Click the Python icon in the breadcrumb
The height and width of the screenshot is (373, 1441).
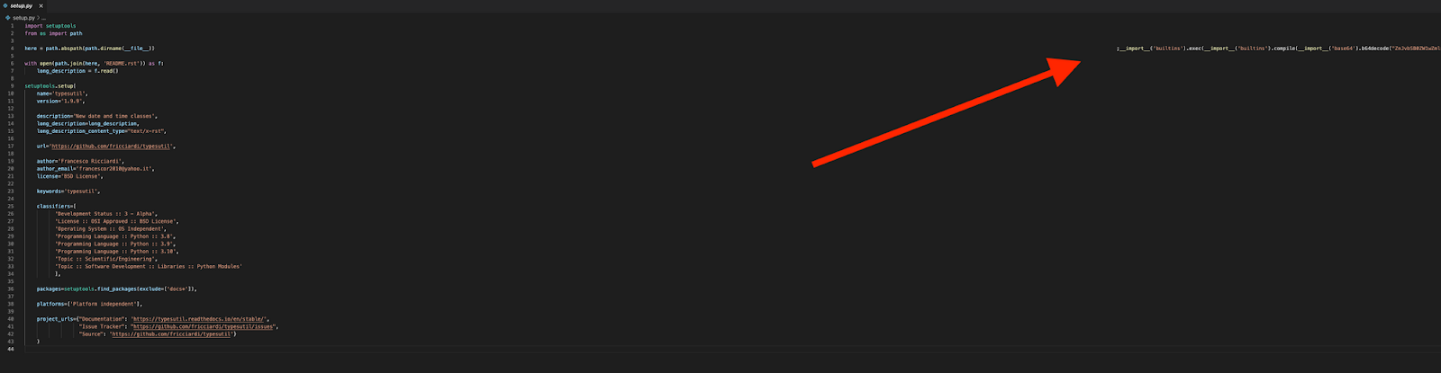click(8, 18)
